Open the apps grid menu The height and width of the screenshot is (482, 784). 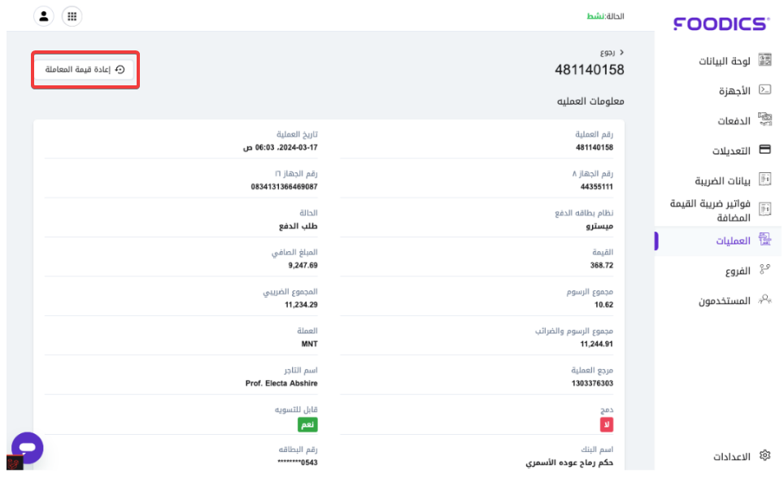coord(72,15)
